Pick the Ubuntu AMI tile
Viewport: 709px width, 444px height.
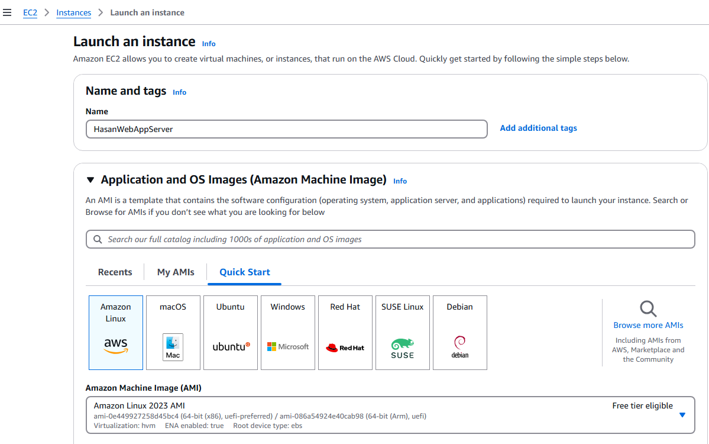click(x=231, y=333)
